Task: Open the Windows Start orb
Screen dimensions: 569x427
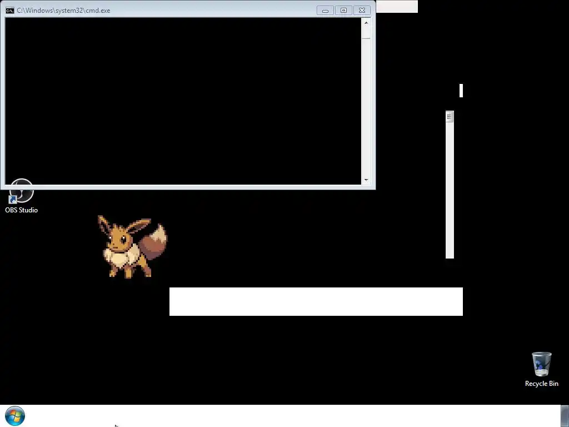Action: 15,416
